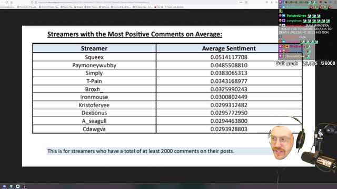Select the value 0.0325990243
The image size is (337, 189).
tap(229, 89)
